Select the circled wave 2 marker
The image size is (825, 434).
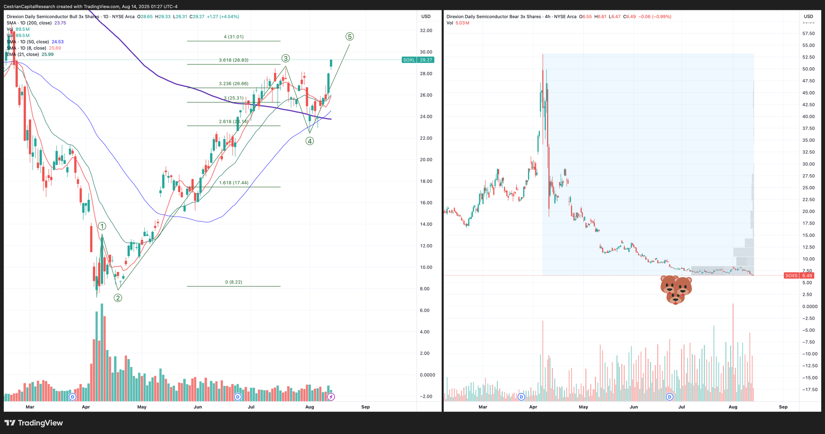click(x=118, y=298)
